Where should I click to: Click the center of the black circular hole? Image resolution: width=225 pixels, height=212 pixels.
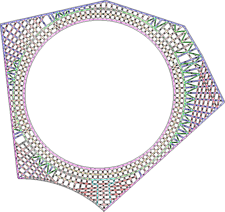click(99, 93)
